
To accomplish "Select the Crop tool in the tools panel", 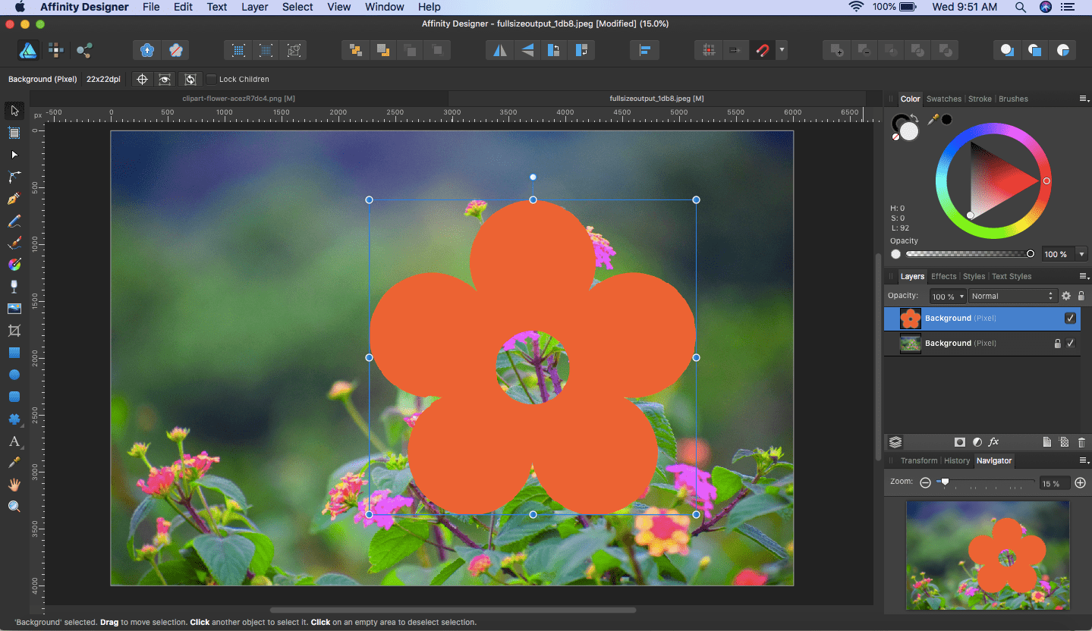I will (x=14, y=331).
